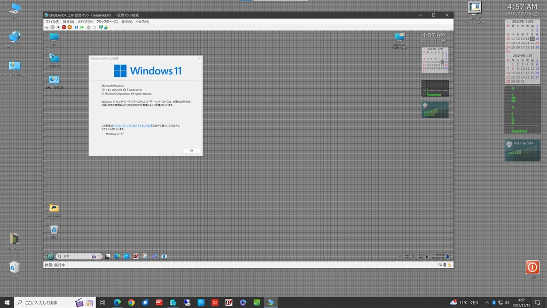Image resolution: width=547 pixels, height=308 pixels.
Task: Open the 表示(V) menu
Action: click(x=127, y=21)
